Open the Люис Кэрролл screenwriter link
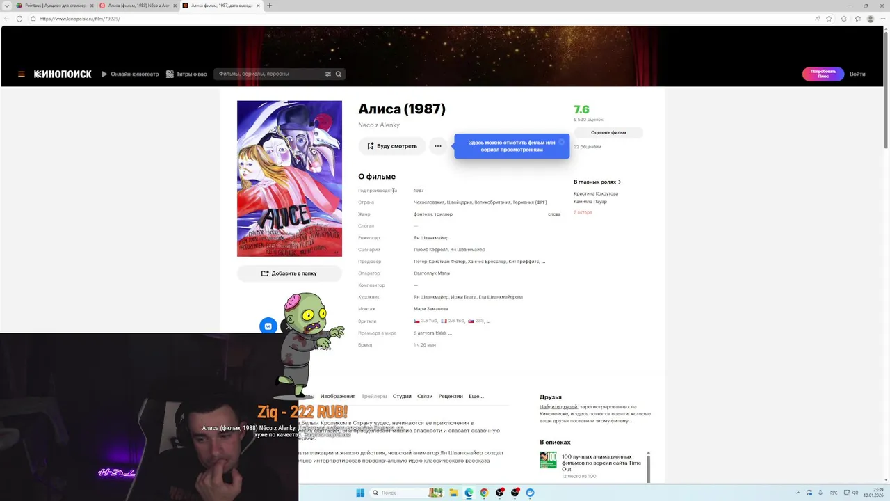Image resolution: width=890 pixels, height=501 pixels. [430, 250]
